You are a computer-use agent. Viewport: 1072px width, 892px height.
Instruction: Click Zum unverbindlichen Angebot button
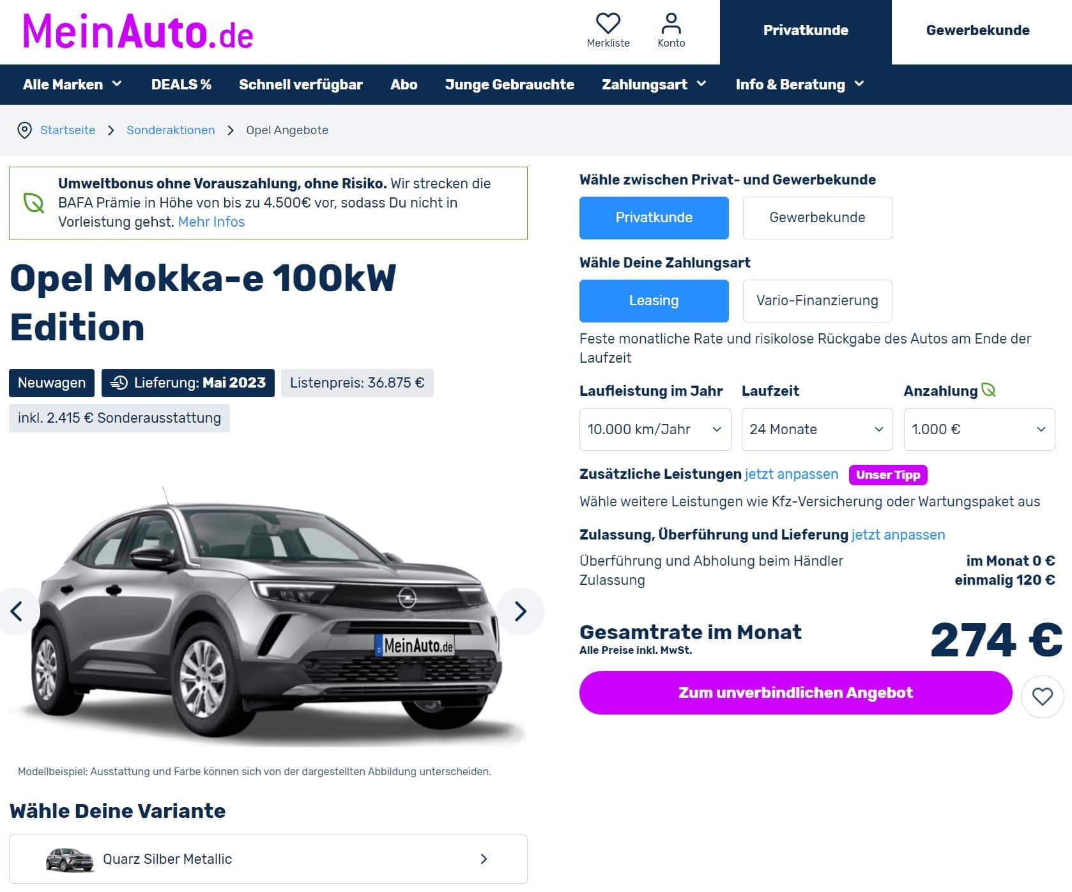tap(795, 693)
